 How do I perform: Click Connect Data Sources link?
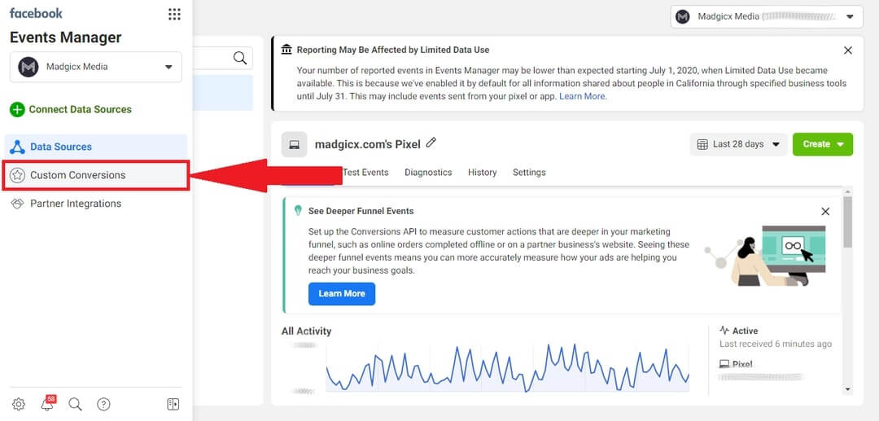[x=80, y=109]
